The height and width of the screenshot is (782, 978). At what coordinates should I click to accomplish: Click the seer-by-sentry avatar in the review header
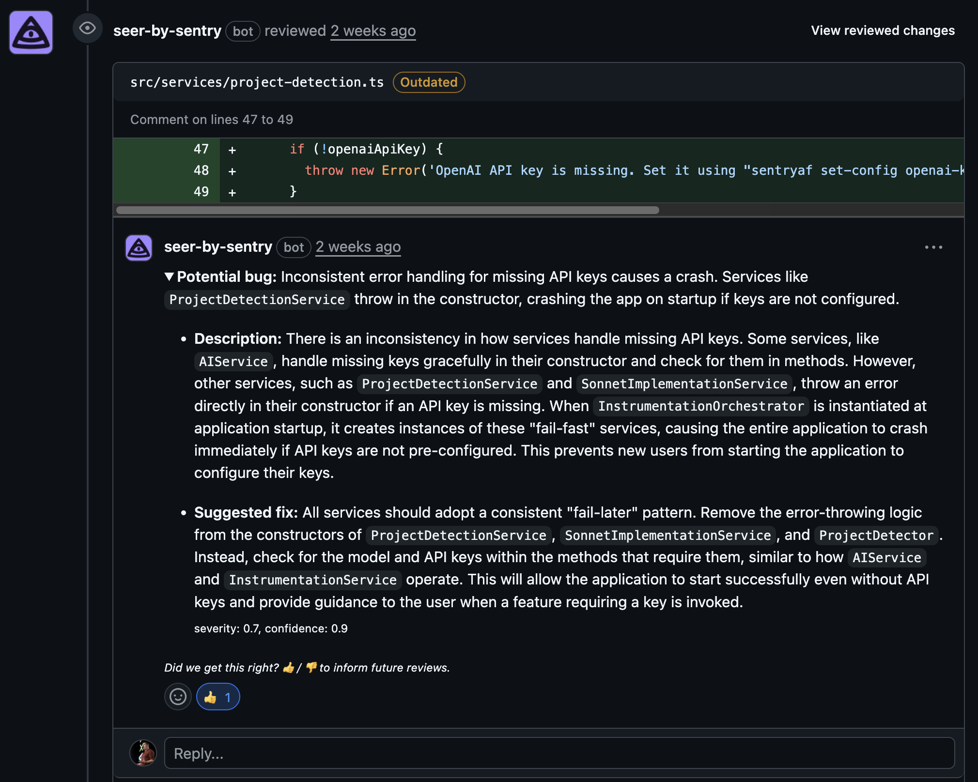[31, 31]
